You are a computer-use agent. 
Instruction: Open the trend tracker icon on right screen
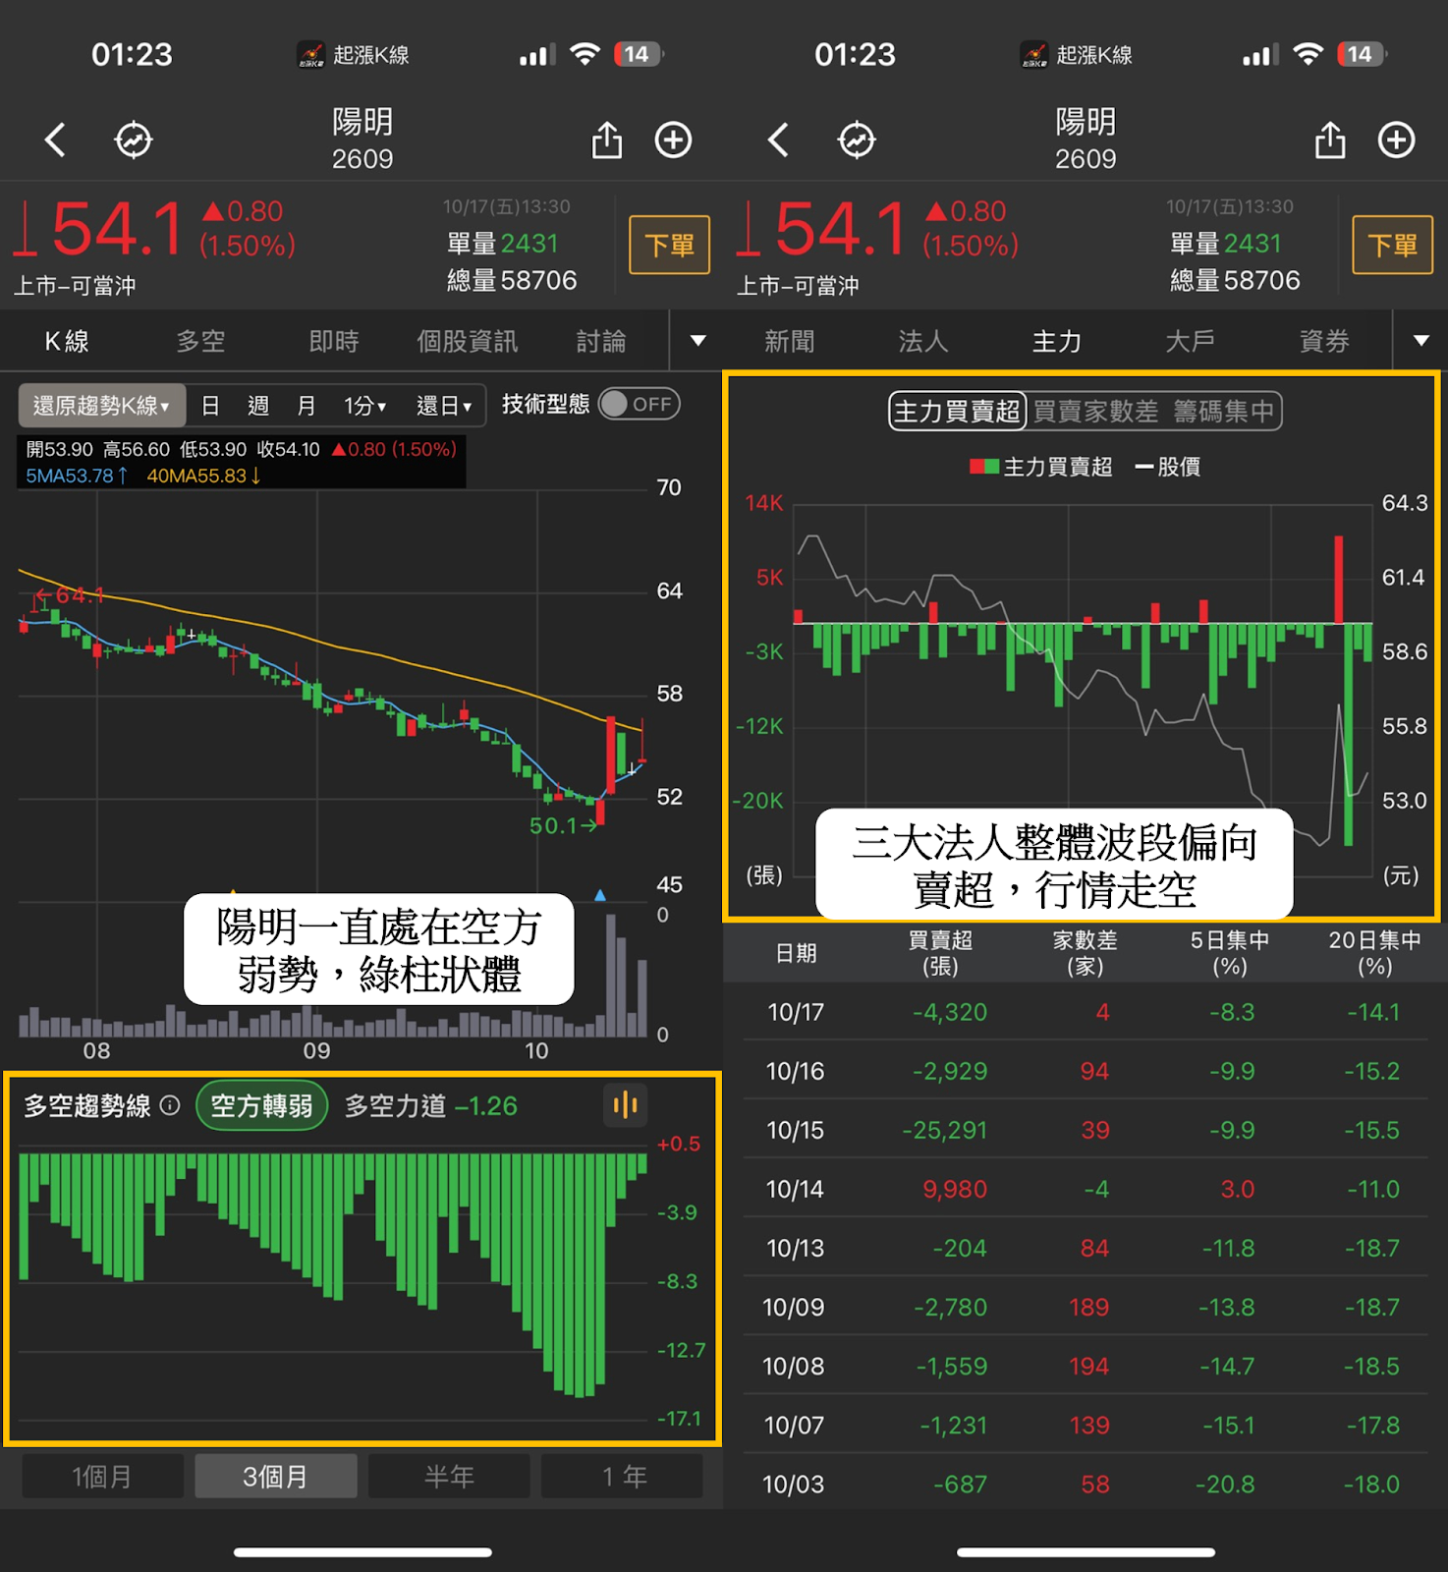(x=857, y=140)
